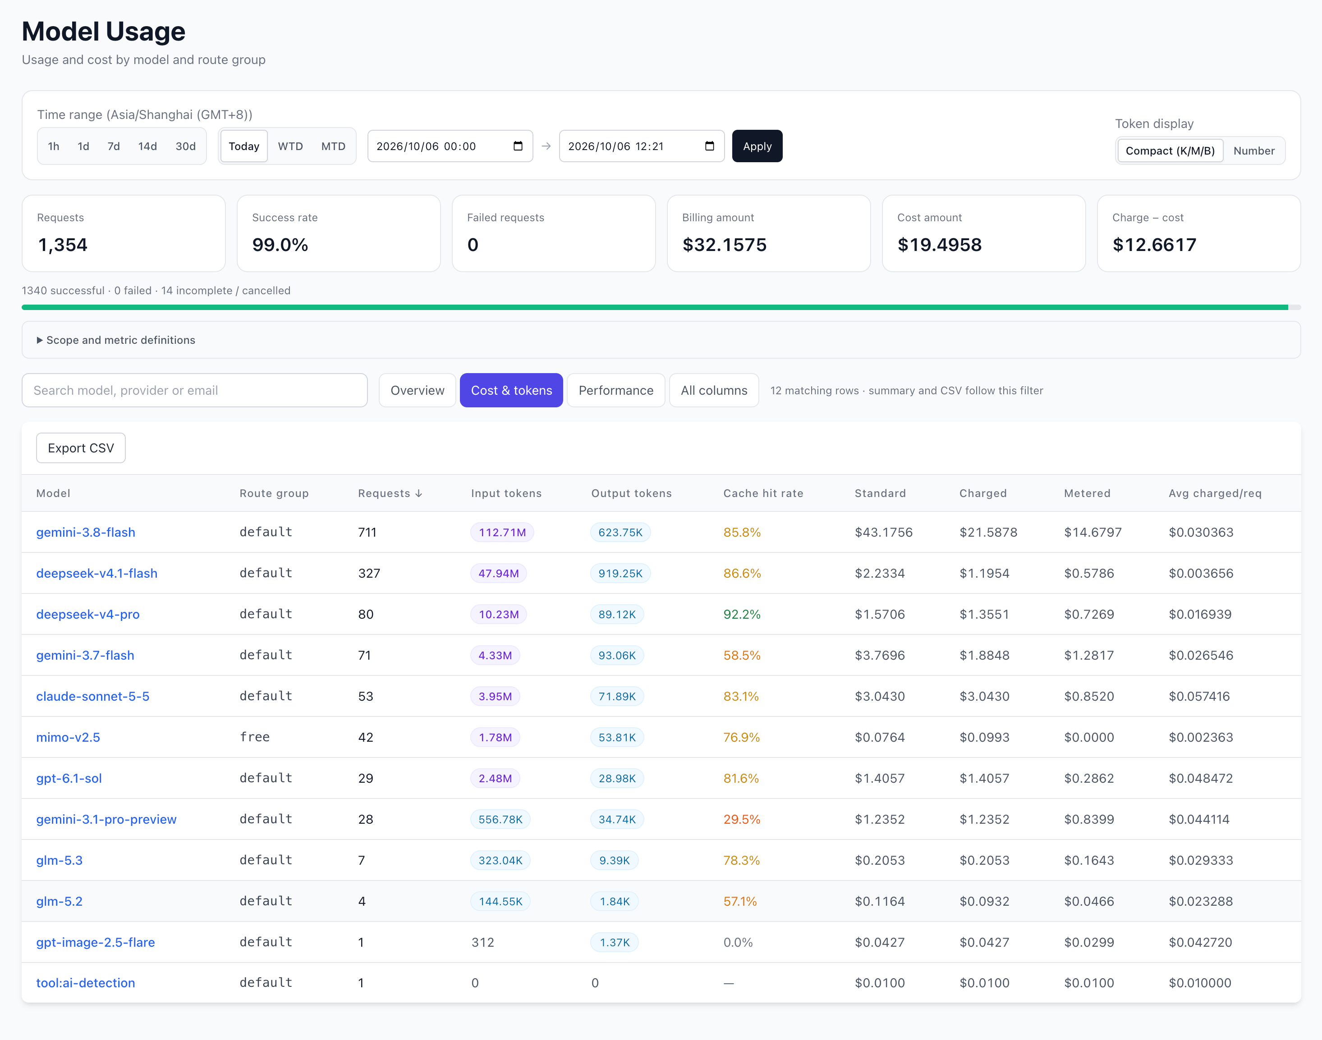Open calendar picker icon in start date field
The width and height of the screenshot is (1322, 1040).
(518, 146)
